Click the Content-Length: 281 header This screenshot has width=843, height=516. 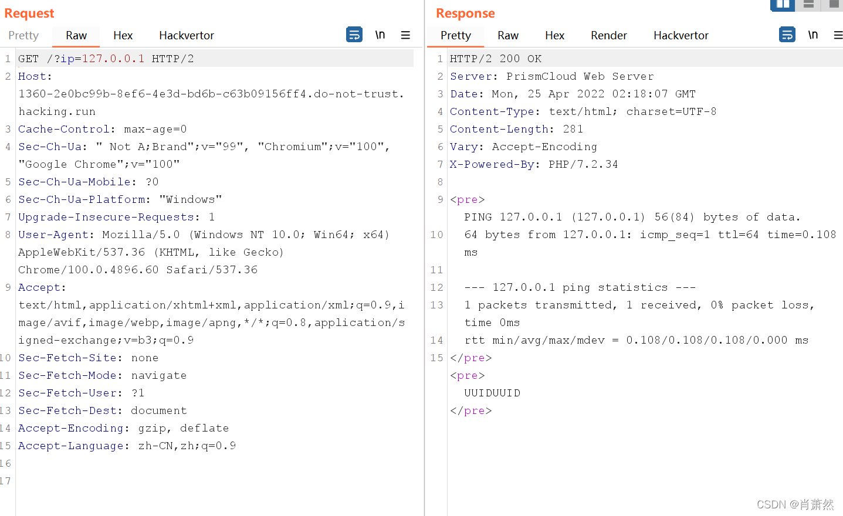517,129
